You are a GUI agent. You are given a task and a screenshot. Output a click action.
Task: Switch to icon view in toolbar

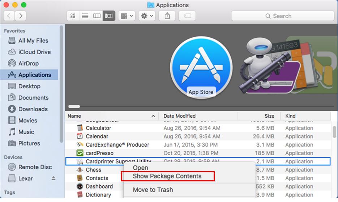click(x=73, y=16)
